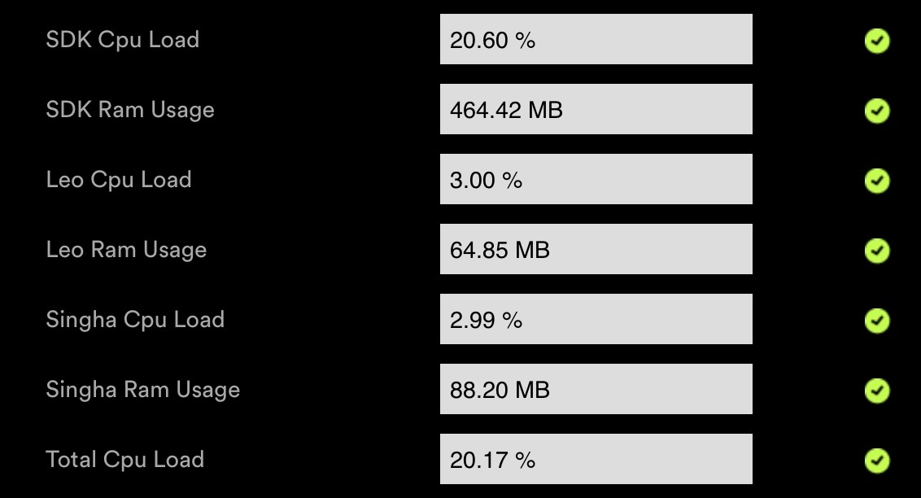921x498 pixels.
Task: Select the SDK Ram Usage field showing 464.42 MB
Action: tap(596, 109)
